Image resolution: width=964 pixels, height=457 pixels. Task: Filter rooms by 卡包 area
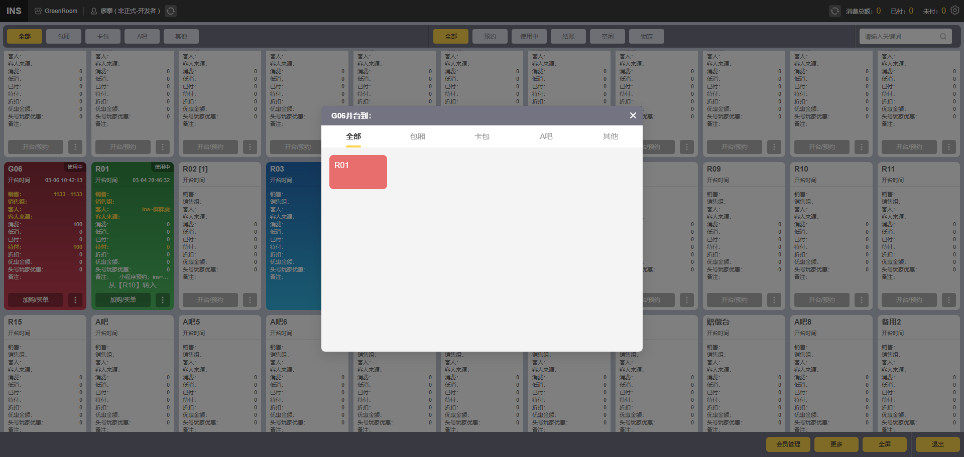coord(103,36)
